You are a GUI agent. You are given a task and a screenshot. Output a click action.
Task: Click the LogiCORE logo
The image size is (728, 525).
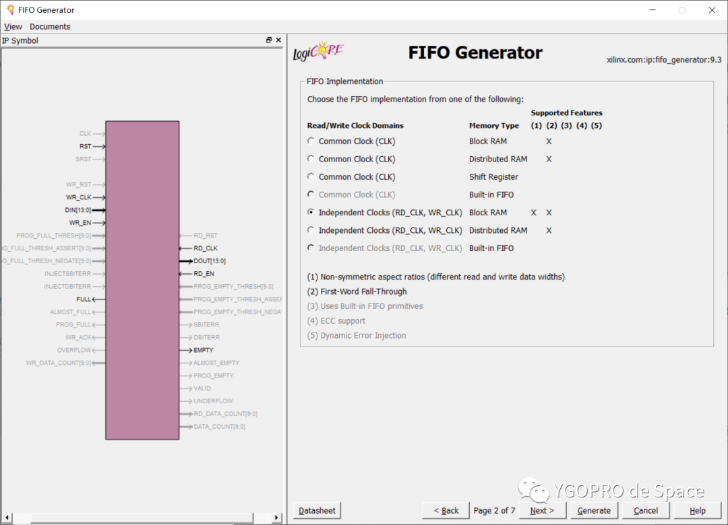coord(318,51)
